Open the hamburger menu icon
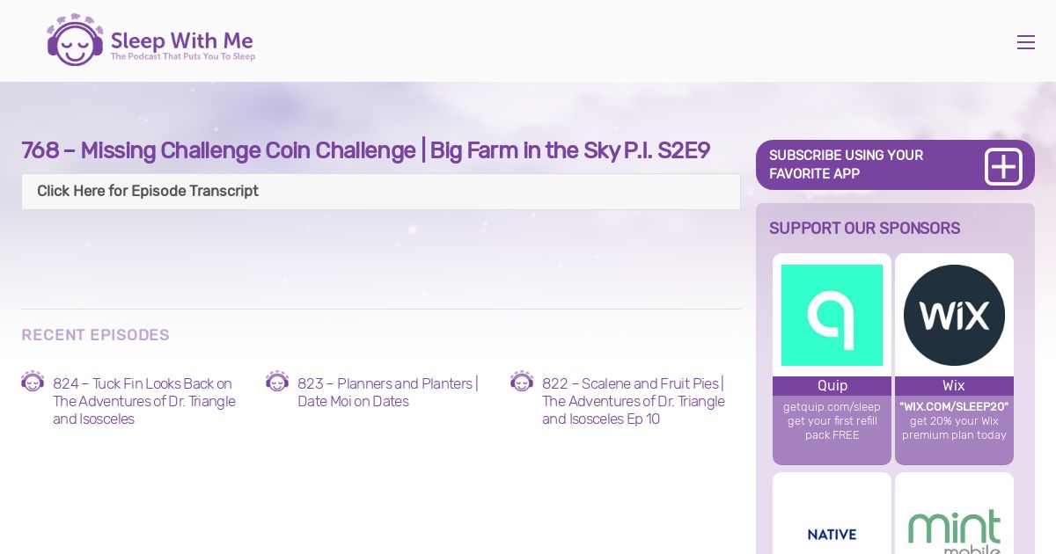 click(x=1025, y=42)
